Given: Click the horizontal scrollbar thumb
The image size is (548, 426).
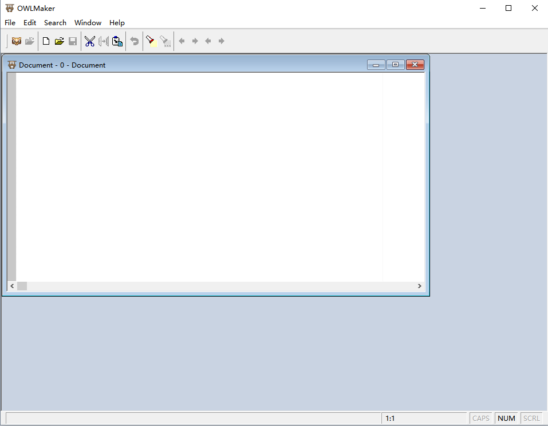Looking at the screenshot, I should (x=22, y=286).
